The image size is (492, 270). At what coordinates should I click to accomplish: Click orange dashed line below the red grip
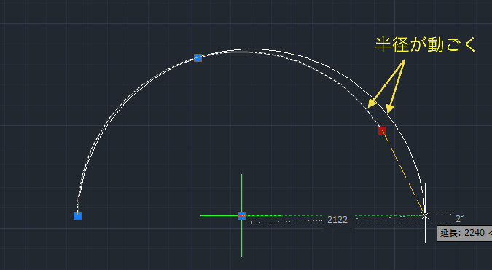tap(404, 173)
